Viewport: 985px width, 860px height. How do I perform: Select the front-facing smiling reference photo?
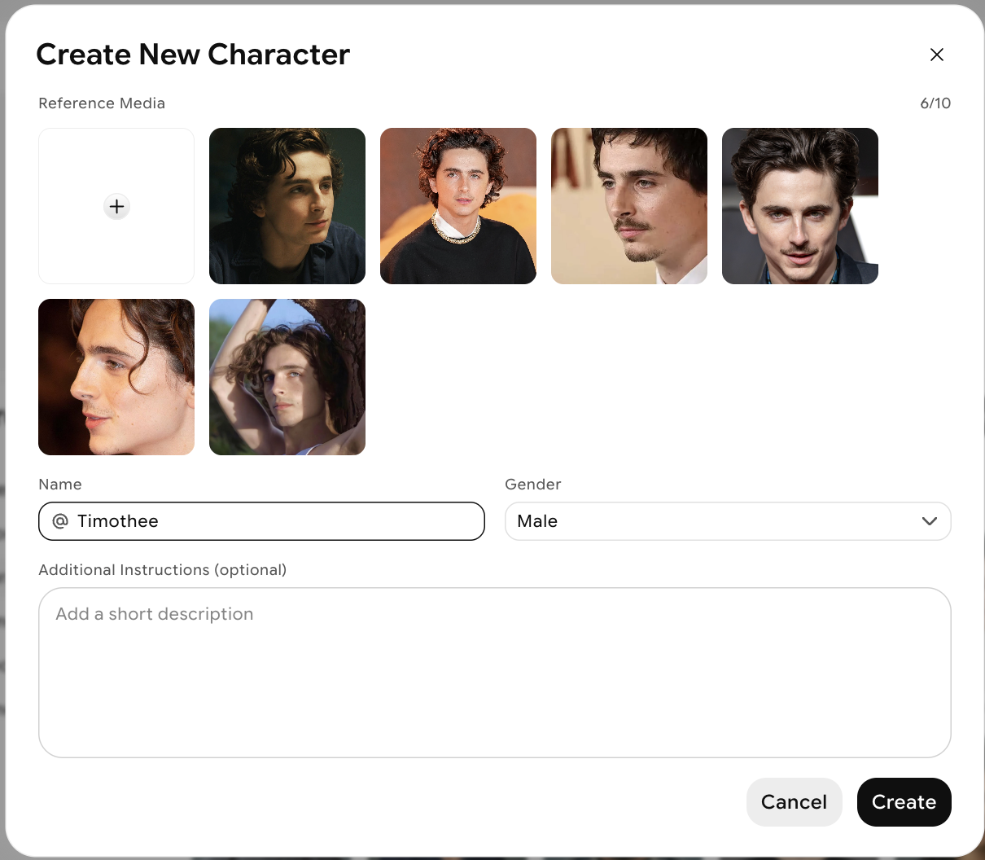pyautogui.click(x=800, y=206)
